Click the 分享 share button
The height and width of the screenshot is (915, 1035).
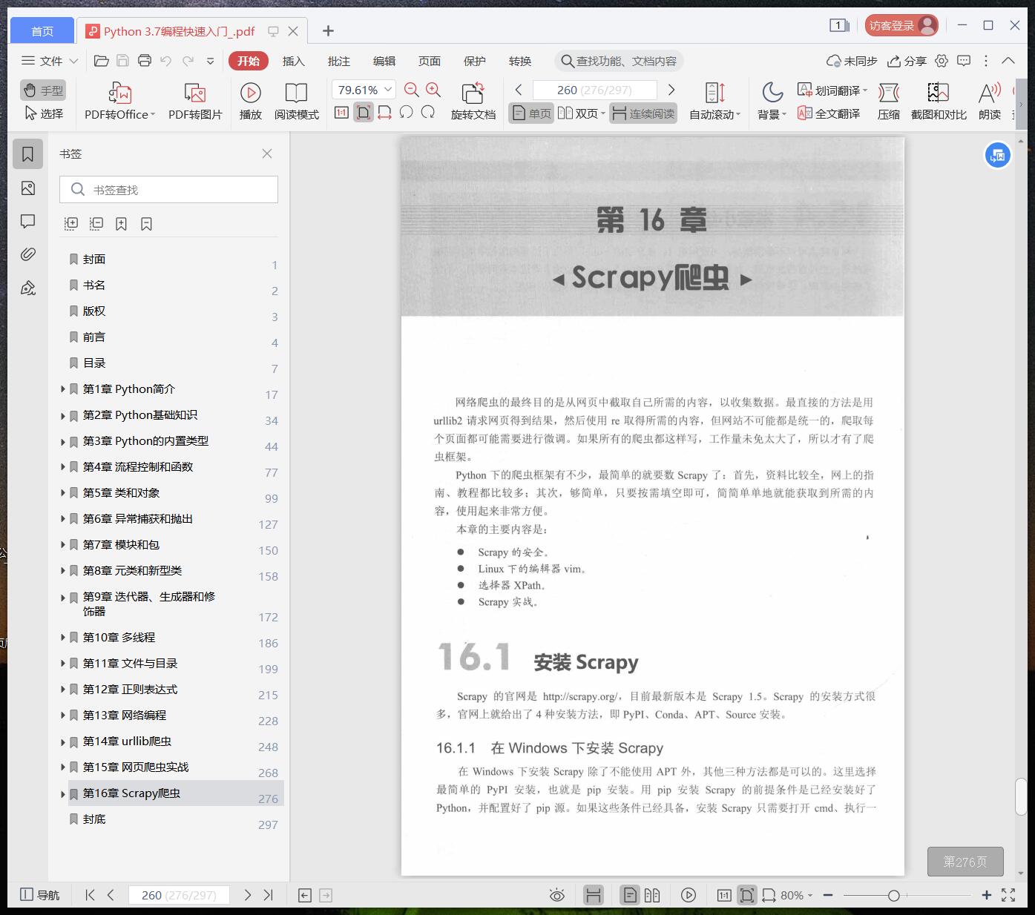click(907, 61)
